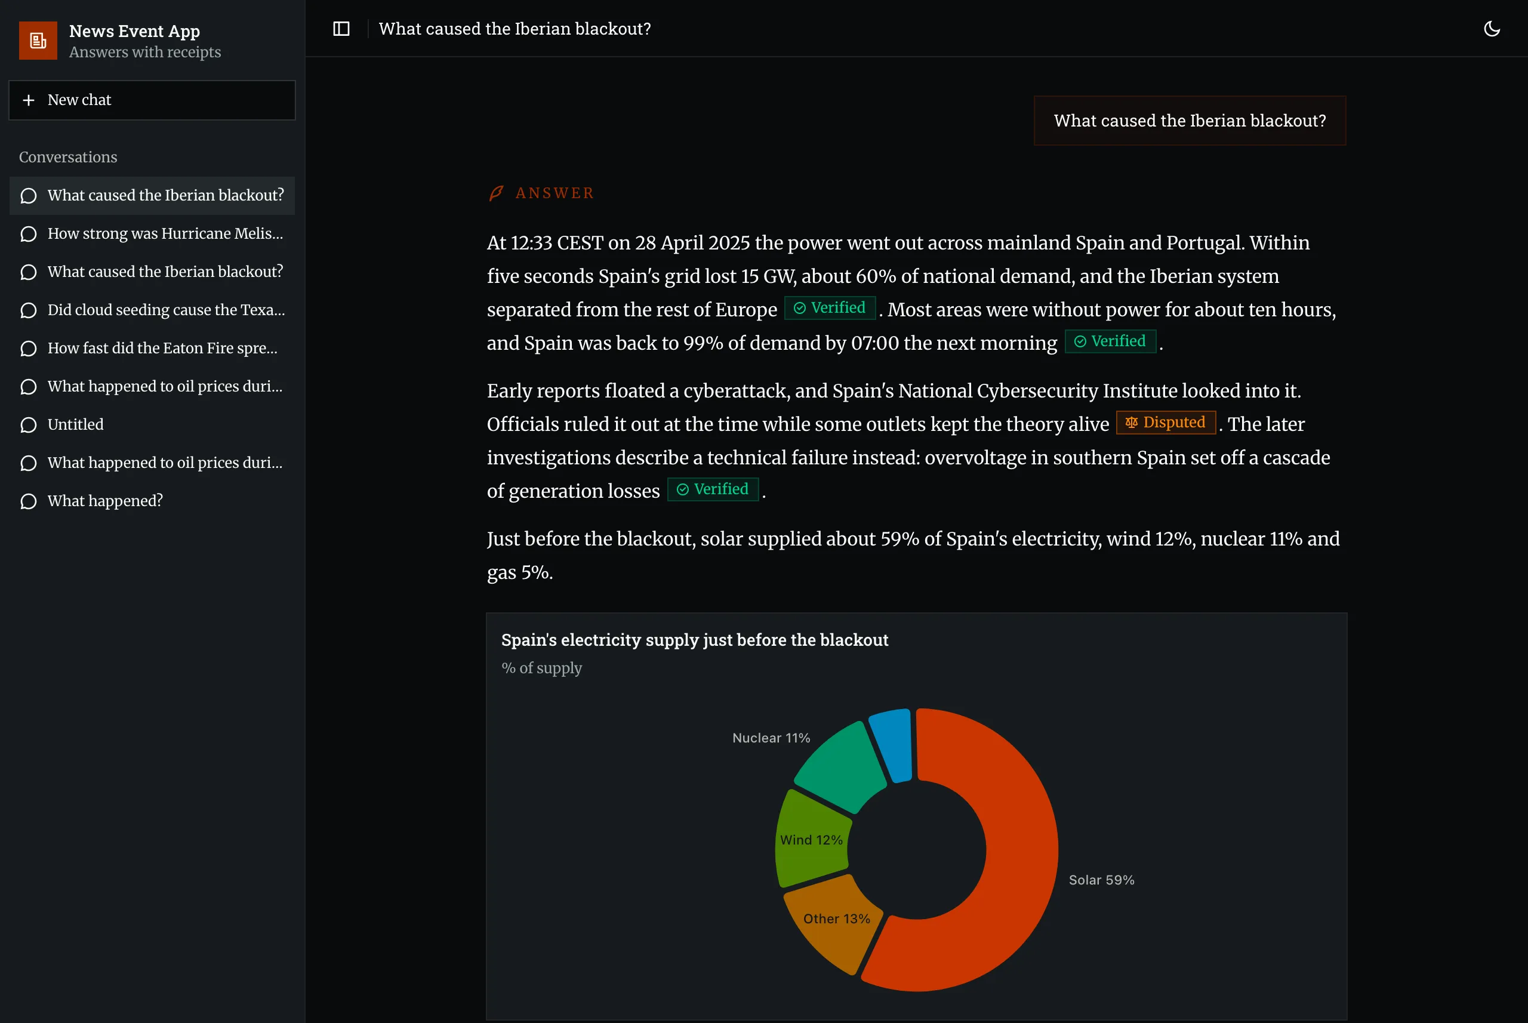The height and width of the screenshot is (1023, 1528).
Task: Click the 'Nuclear 11%' chart label
Action: [771, 738]
